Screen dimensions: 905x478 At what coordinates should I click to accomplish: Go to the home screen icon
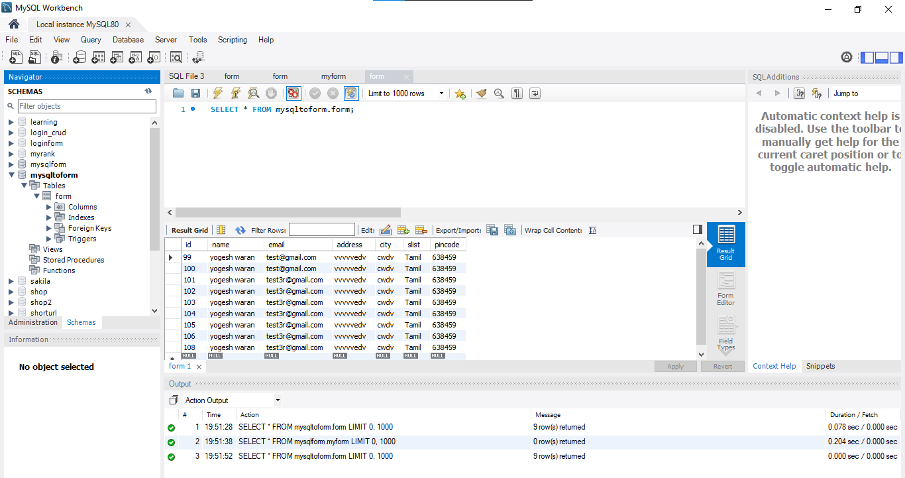[x=14, y=24]
